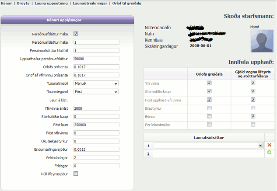Click the Laun á klst. label
This screenshot has width=277, height=191.
coord(59,100)
